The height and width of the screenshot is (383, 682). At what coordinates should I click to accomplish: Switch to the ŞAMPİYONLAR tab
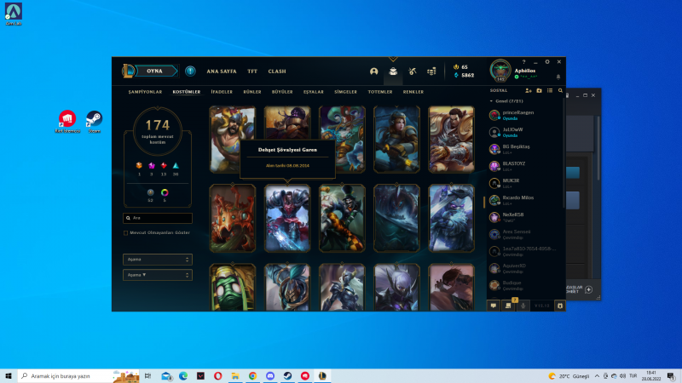(x=145, y=92)
